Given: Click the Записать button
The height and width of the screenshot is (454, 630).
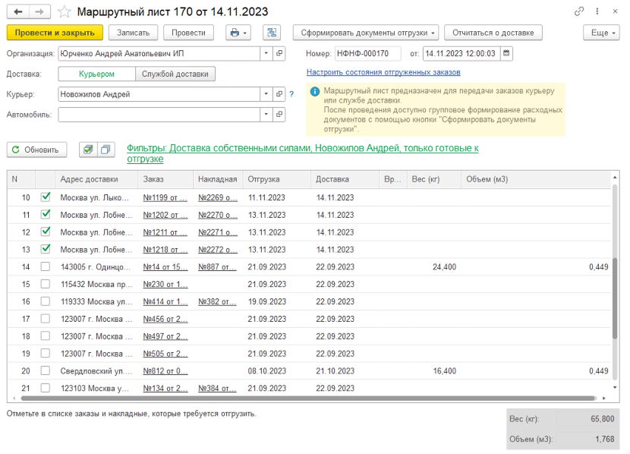Looking at the screenshot, I should (133, 33).
